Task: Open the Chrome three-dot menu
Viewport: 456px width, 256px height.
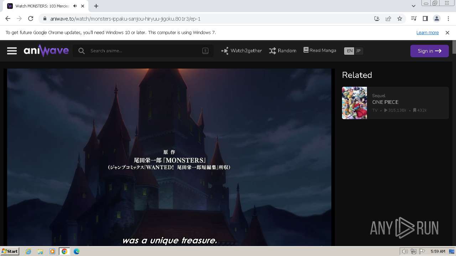Action: pyautogui.click(x=448, y=18)
